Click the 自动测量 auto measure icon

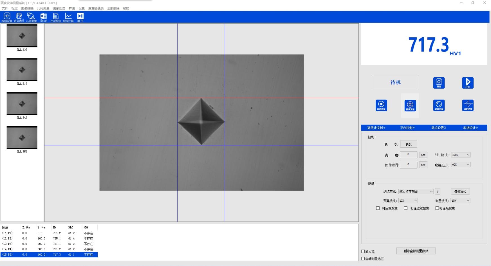(381, 105)
